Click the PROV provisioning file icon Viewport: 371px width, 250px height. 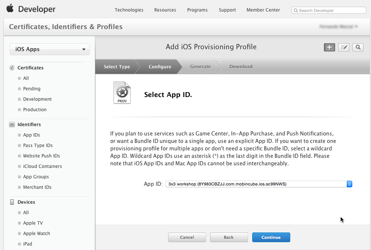122,93
